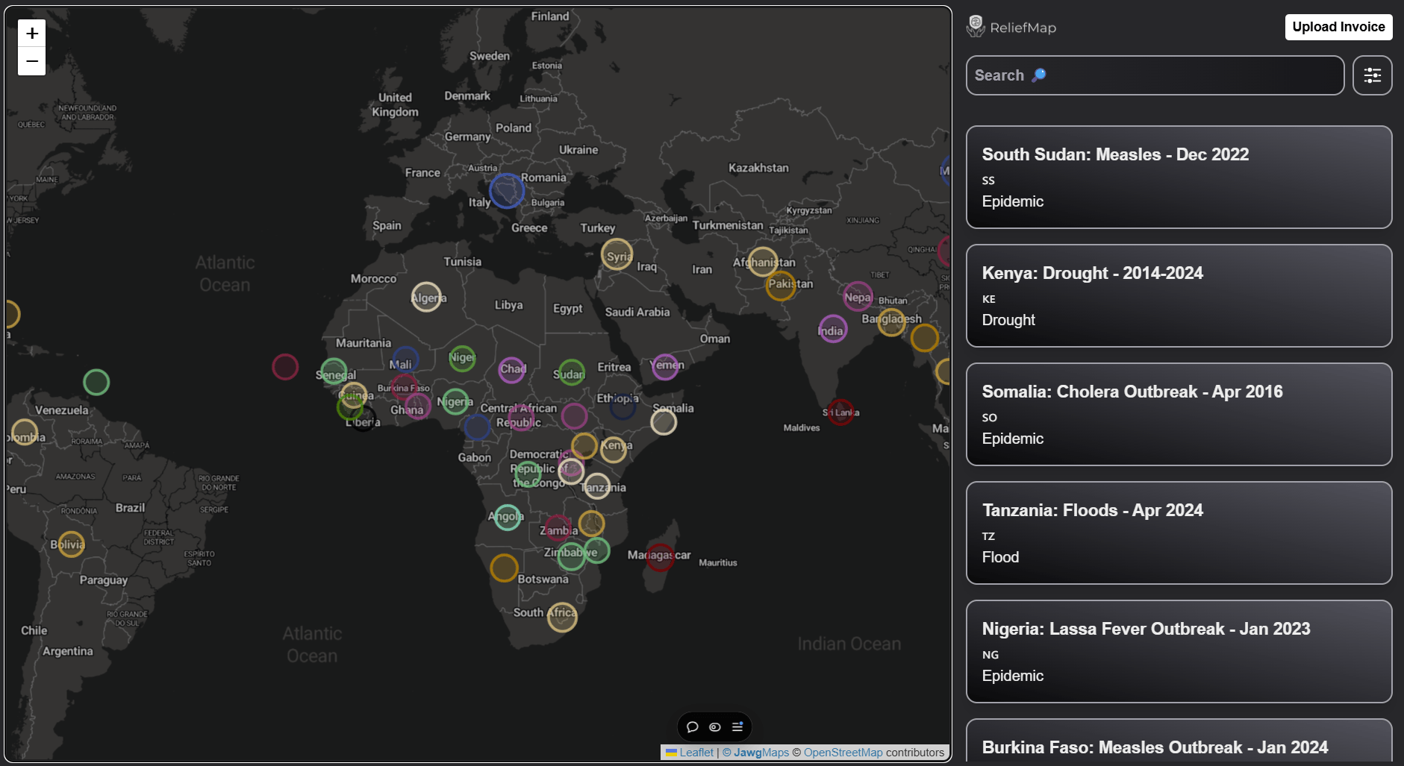Click the Upload Invoice button
The image size is (1404, 766).
[1338, 27]
